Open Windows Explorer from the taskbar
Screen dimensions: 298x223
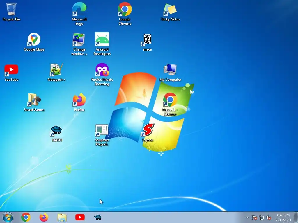coord(62,217)
